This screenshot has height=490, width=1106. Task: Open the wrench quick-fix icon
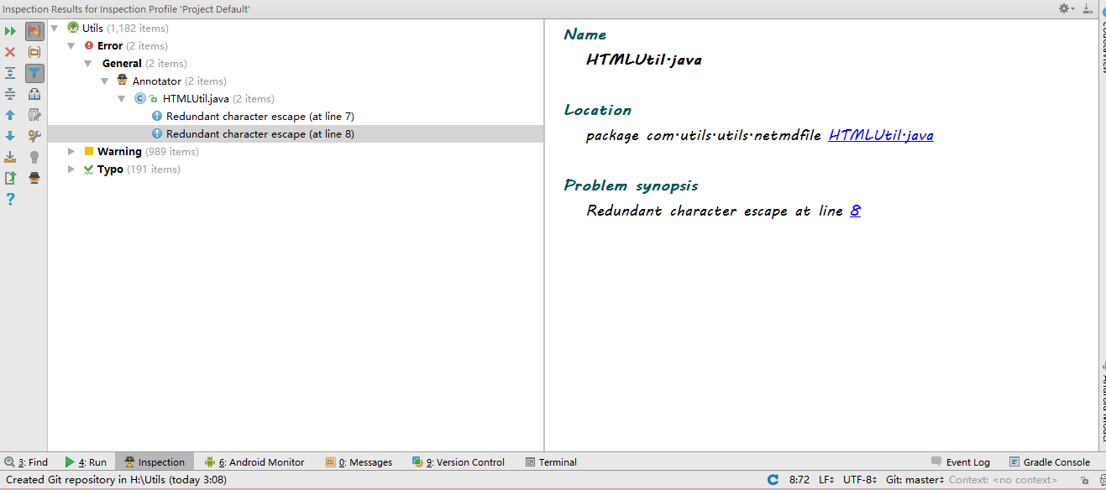click(x=34, y=136)
